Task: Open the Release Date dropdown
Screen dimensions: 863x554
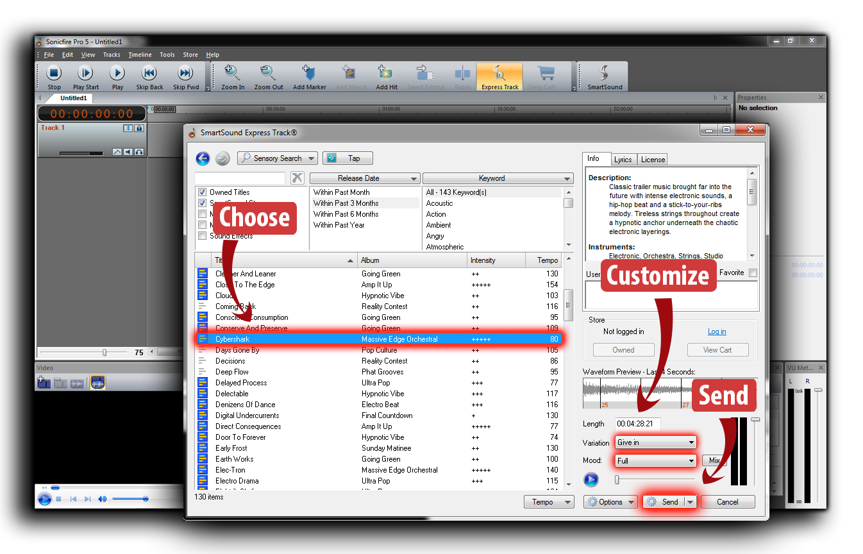Action: (x=365, y=178)
